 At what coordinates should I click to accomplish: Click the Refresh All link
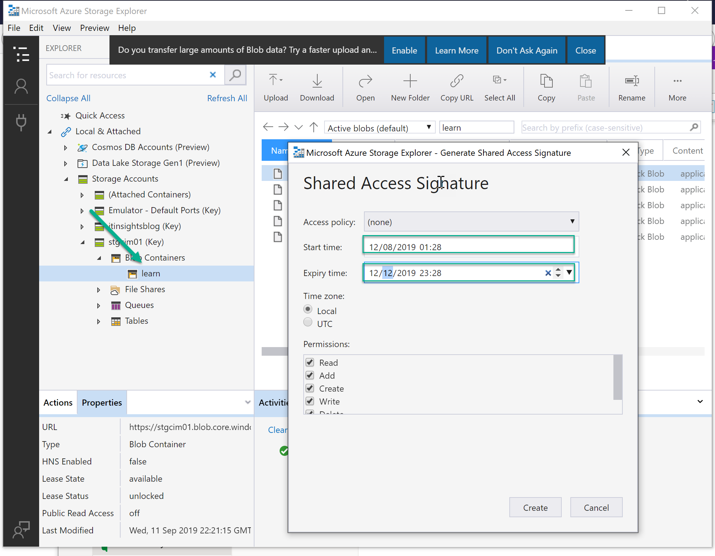click(227, 98)
